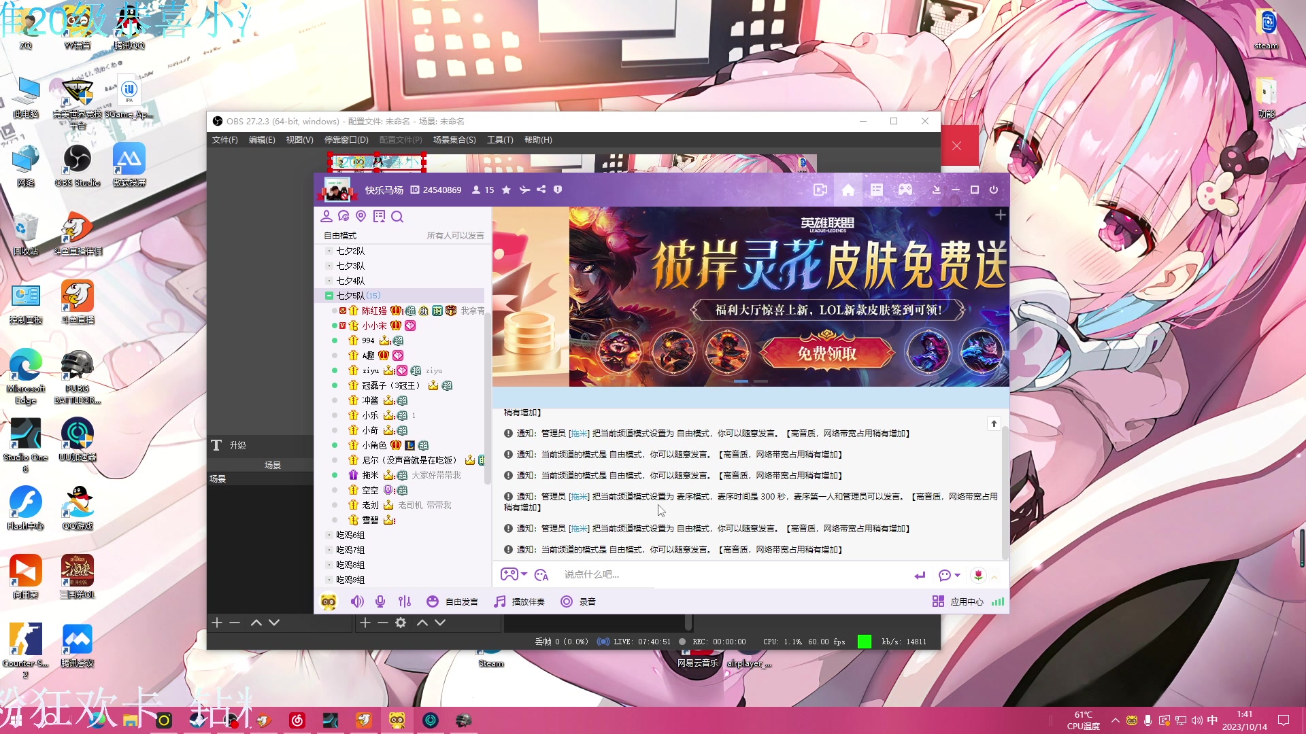Viewport: 1306px width, 734px height.
Task: Send message with the enter arrow icon
Action: pyautogui.click(x=920, y=576)
